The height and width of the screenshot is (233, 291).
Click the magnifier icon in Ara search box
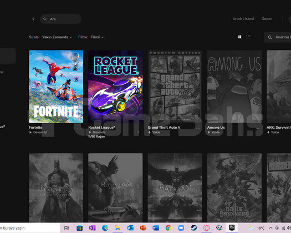point(45,19)
